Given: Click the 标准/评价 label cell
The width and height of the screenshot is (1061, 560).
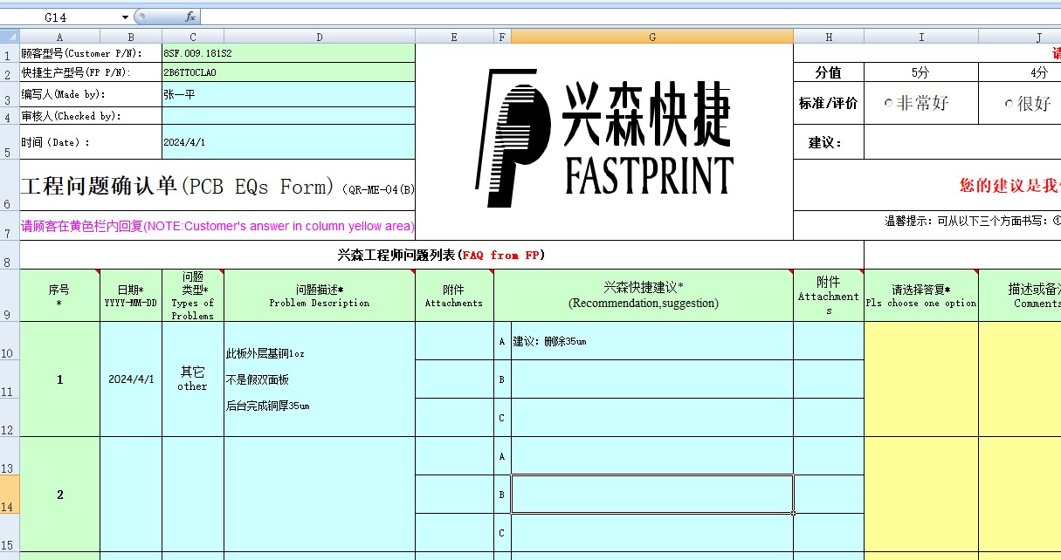Looking at the screenshot, I should pos(829,103).
